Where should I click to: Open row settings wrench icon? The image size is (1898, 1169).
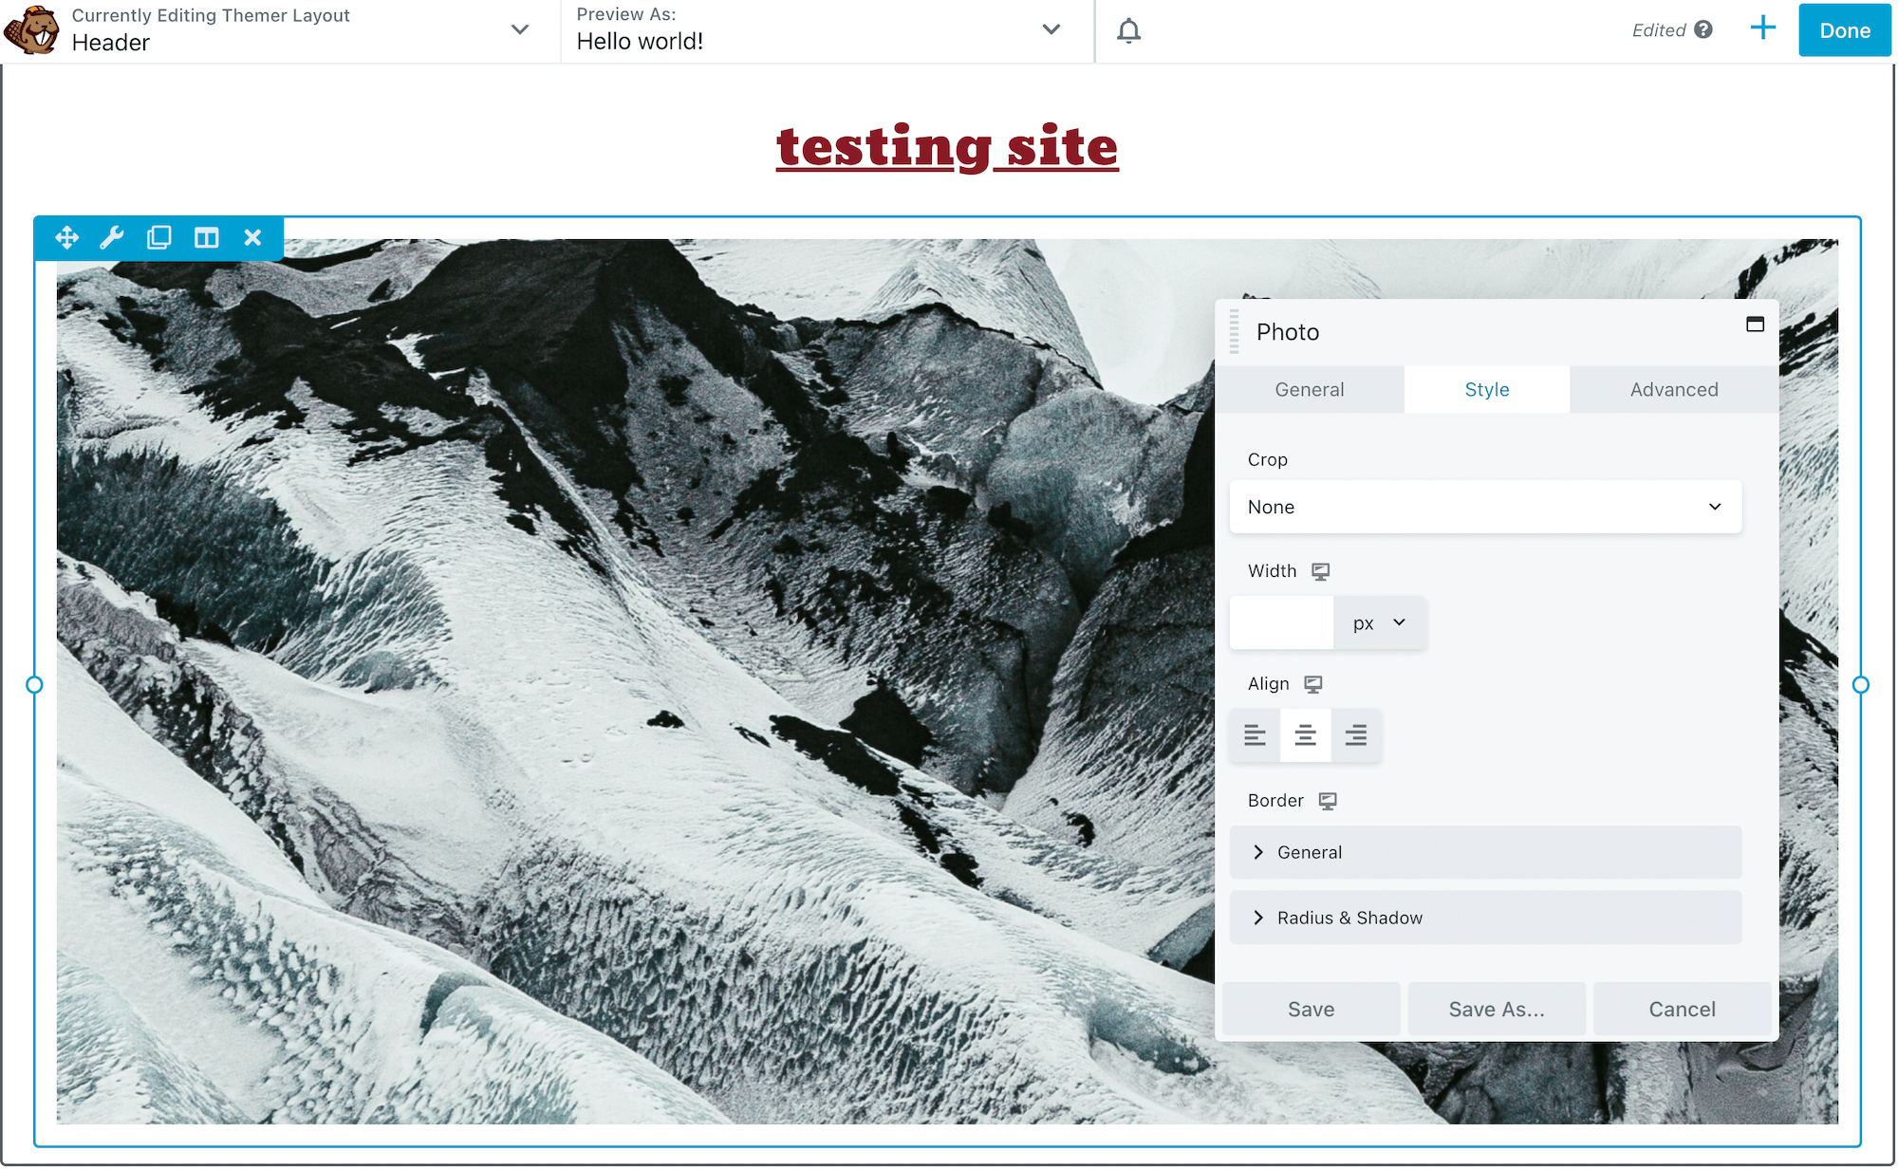pyautogui.click(x=112, y=237)
